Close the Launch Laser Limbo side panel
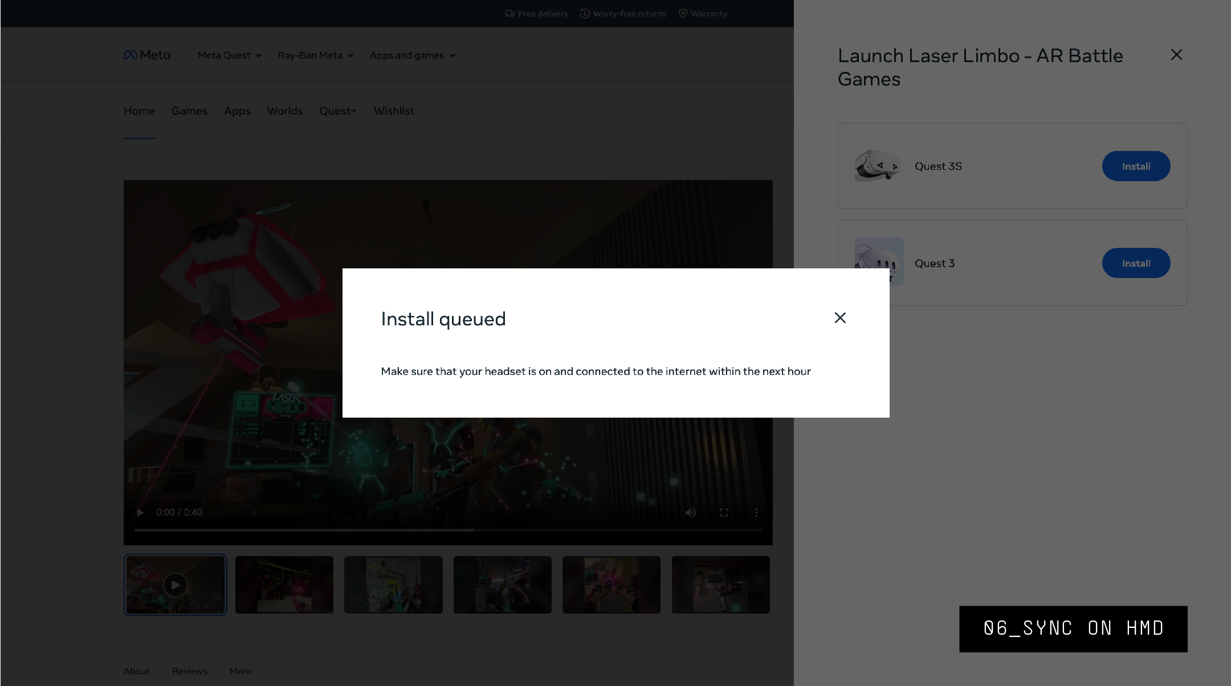Image resolution: width=1231 pixels, height=686 pixels. point(1176,55)
